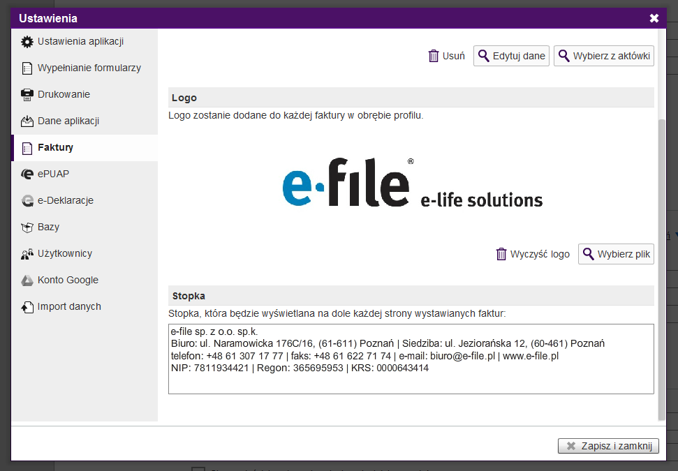Click the invoice icon beside Faktury

point(27,148)
